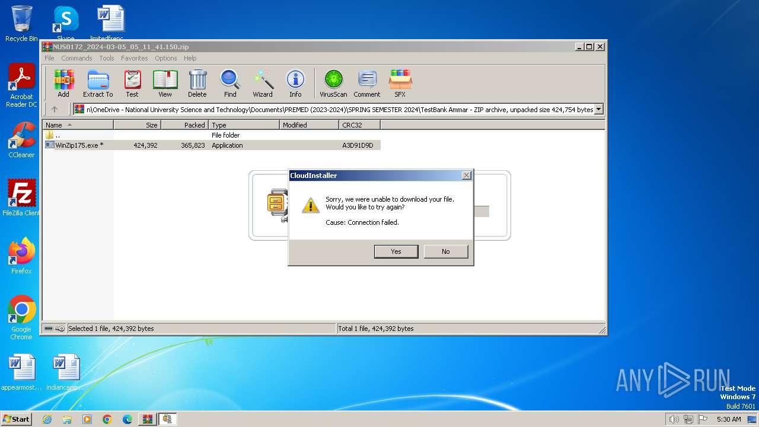
Task: Close the CloudInstaller dialog
Action: [x=467, y=176]
